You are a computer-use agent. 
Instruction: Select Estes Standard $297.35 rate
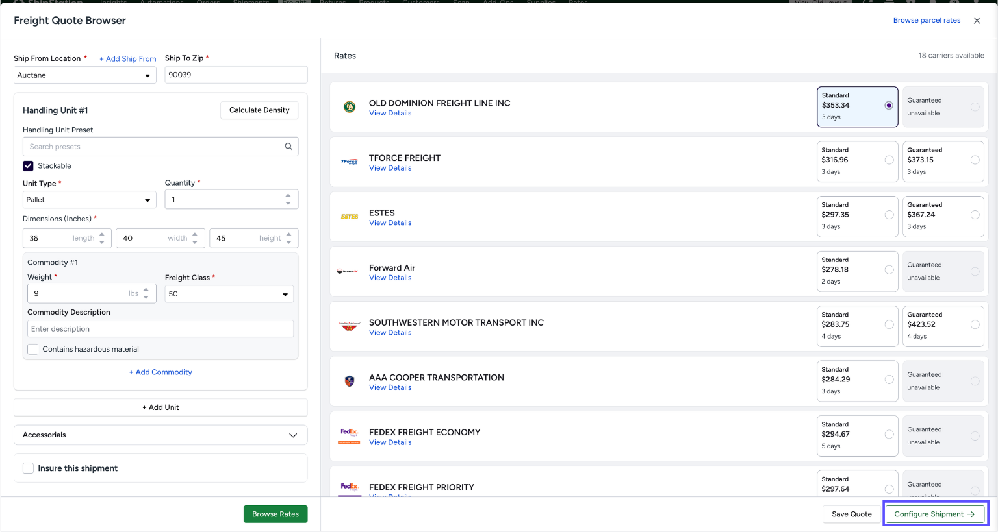(x=858, y=217)
